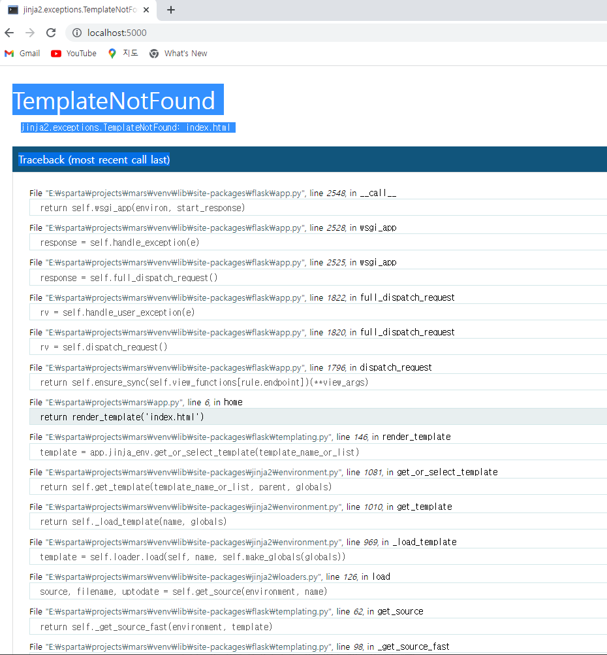Click the Google Maps pin favicon

(x=112, y=54)
